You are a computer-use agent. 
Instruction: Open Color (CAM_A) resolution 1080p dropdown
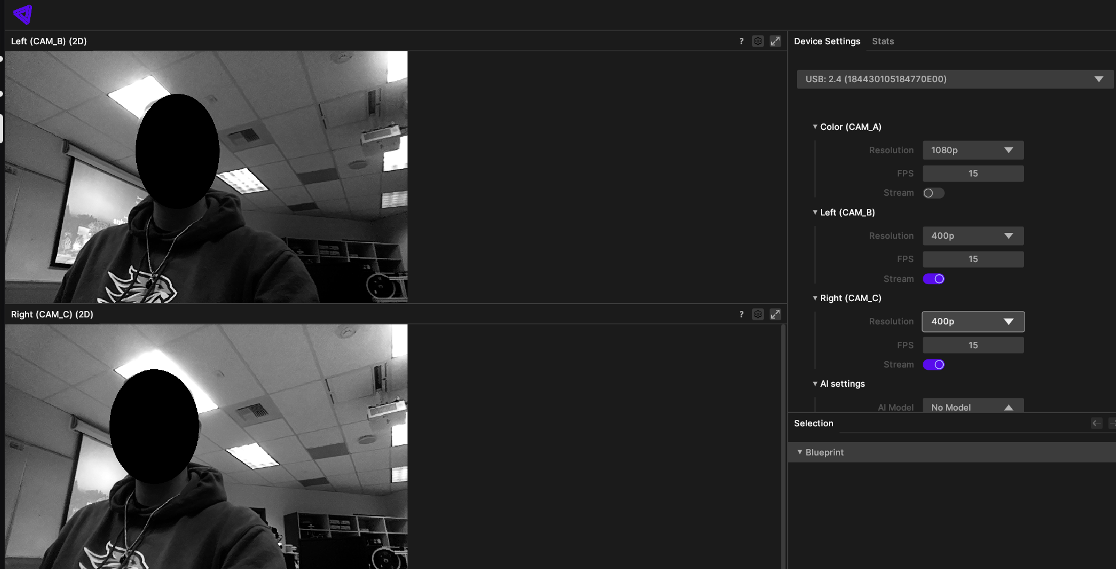973,150
